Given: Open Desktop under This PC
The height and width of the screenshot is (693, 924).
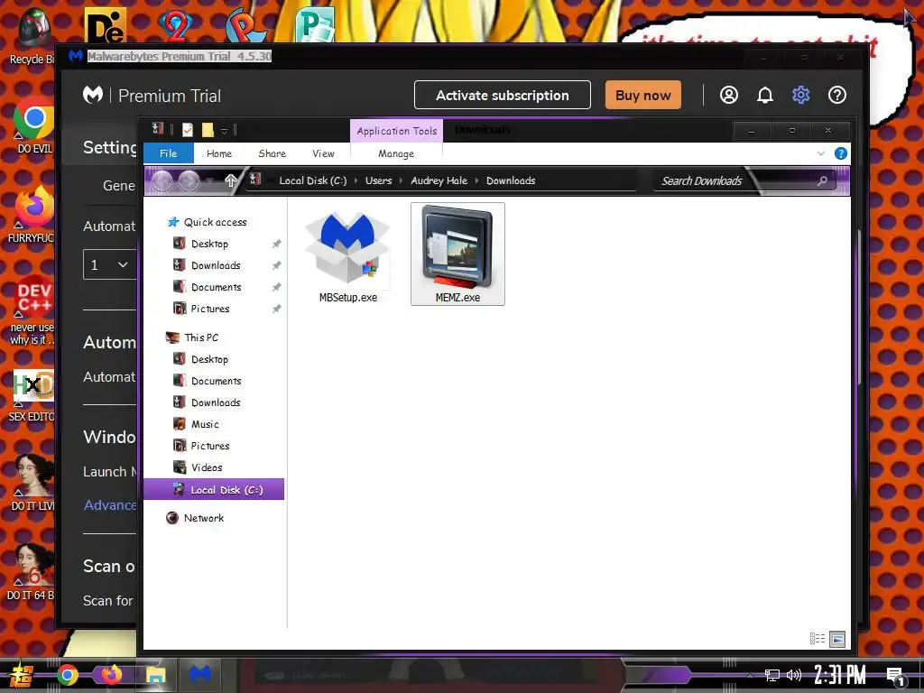Looking at the screenshot, I should [x=209, y=359].
